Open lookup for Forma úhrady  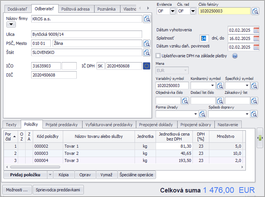(202, 114)
